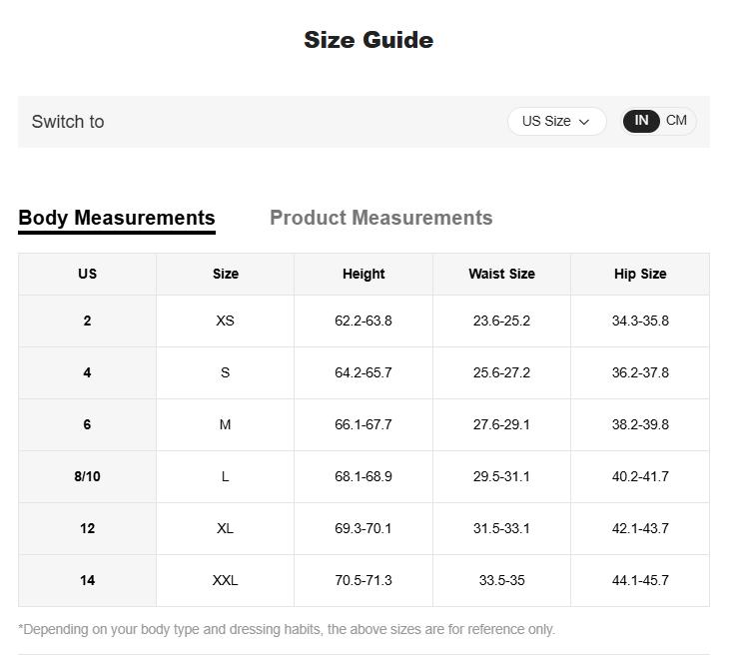Click the Height column header
731x657 pixels.
pyautogui.click(x=364, y=274)
